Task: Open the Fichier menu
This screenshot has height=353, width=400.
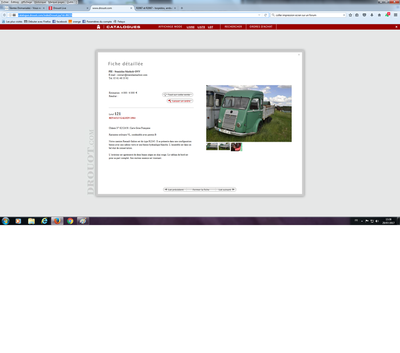Action: coord(5,2)
